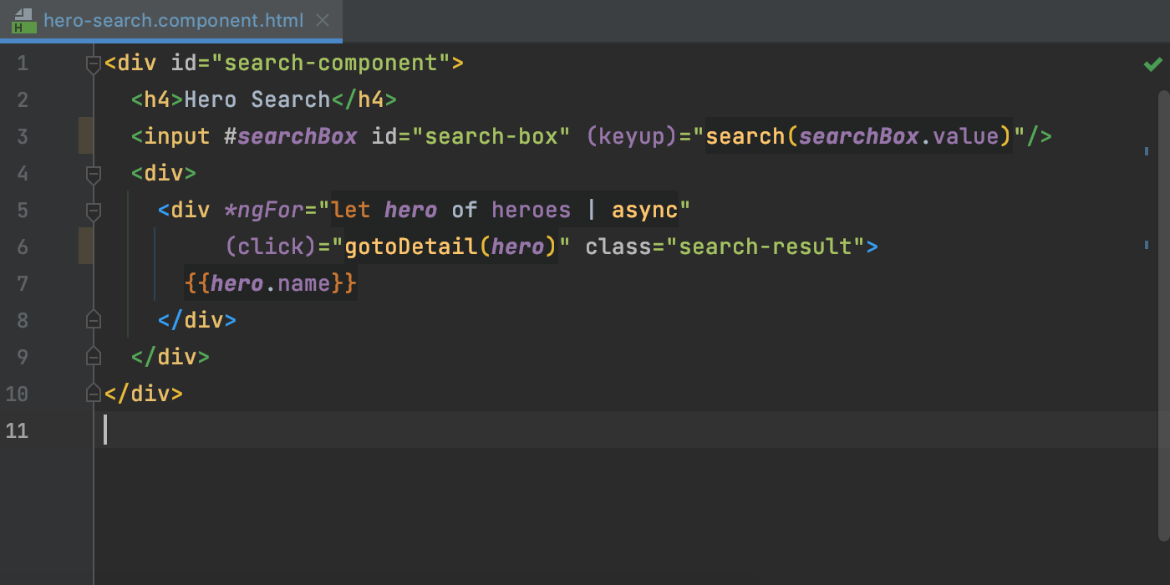
Task: Select the hero-search.component.html editor tab
Action: (x=171, y=21)
